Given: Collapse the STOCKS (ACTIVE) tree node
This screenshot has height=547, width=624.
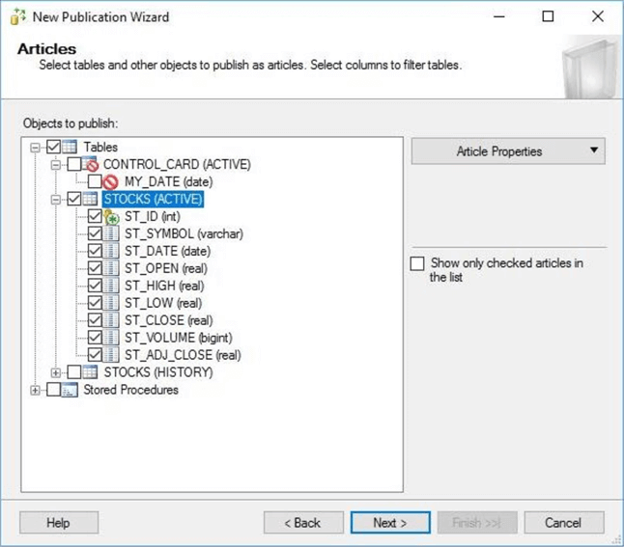Looking at the screenshot, I should 57,200.
